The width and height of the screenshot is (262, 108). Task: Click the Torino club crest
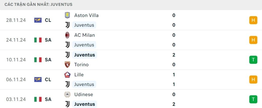67,64
